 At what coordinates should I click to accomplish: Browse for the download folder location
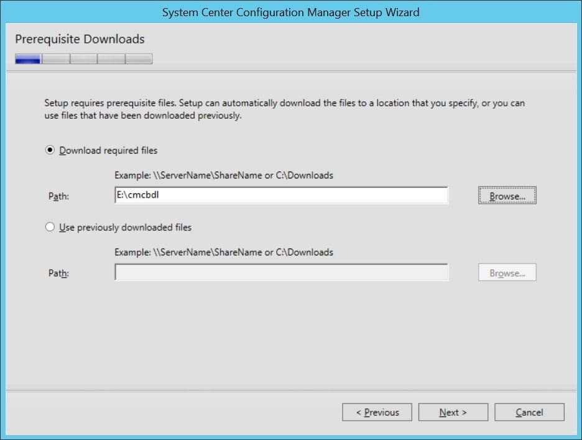click(x=507, y=196)
